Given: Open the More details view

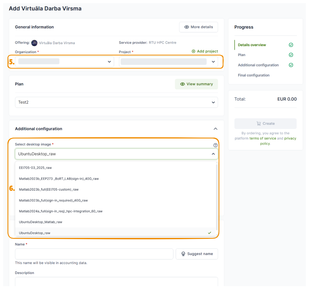Looking at the screenshot, I should pyautogui.click(x=198, y=27).
